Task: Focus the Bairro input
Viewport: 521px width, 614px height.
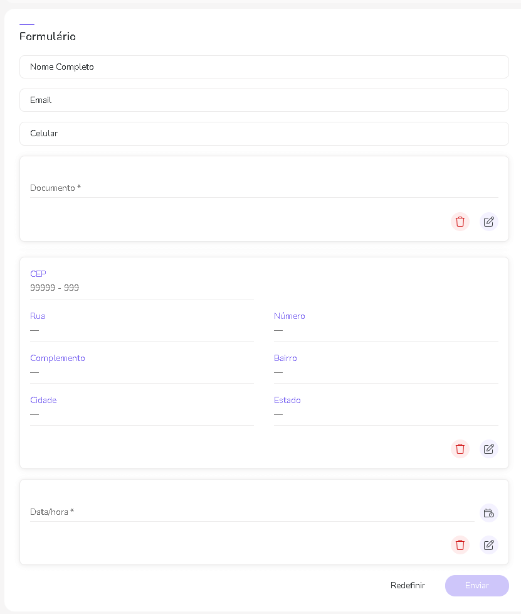Action: [x=386, y=372]
